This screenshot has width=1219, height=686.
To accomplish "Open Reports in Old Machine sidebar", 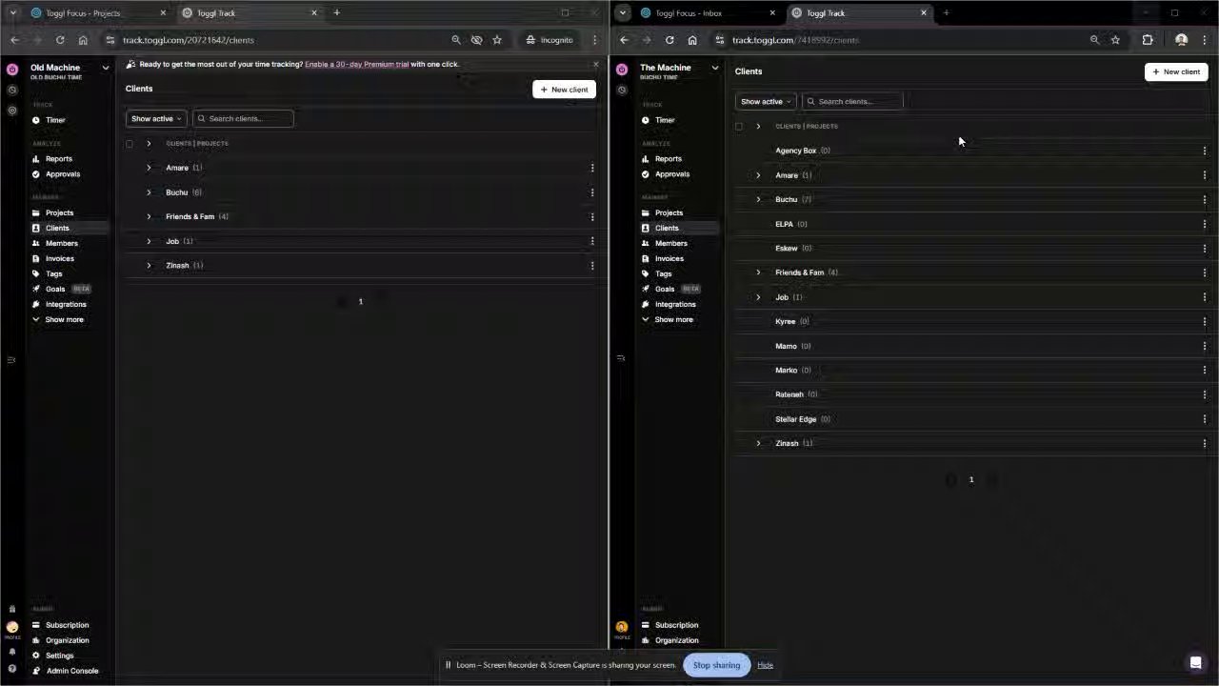I will [58, 159].
